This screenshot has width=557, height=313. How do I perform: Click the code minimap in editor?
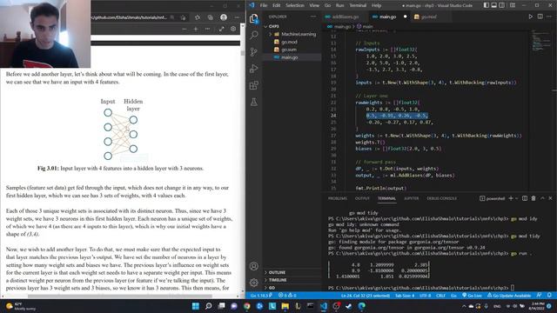tap(540, 40)
